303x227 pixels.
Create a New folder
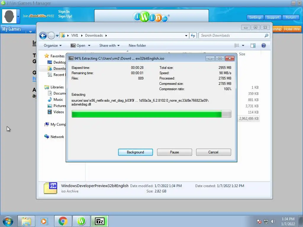coord(137,46)
